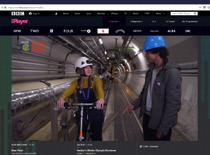
Task: Select the BBC Two channel logo
Action: pyautogui.click(x=35, y=31)
